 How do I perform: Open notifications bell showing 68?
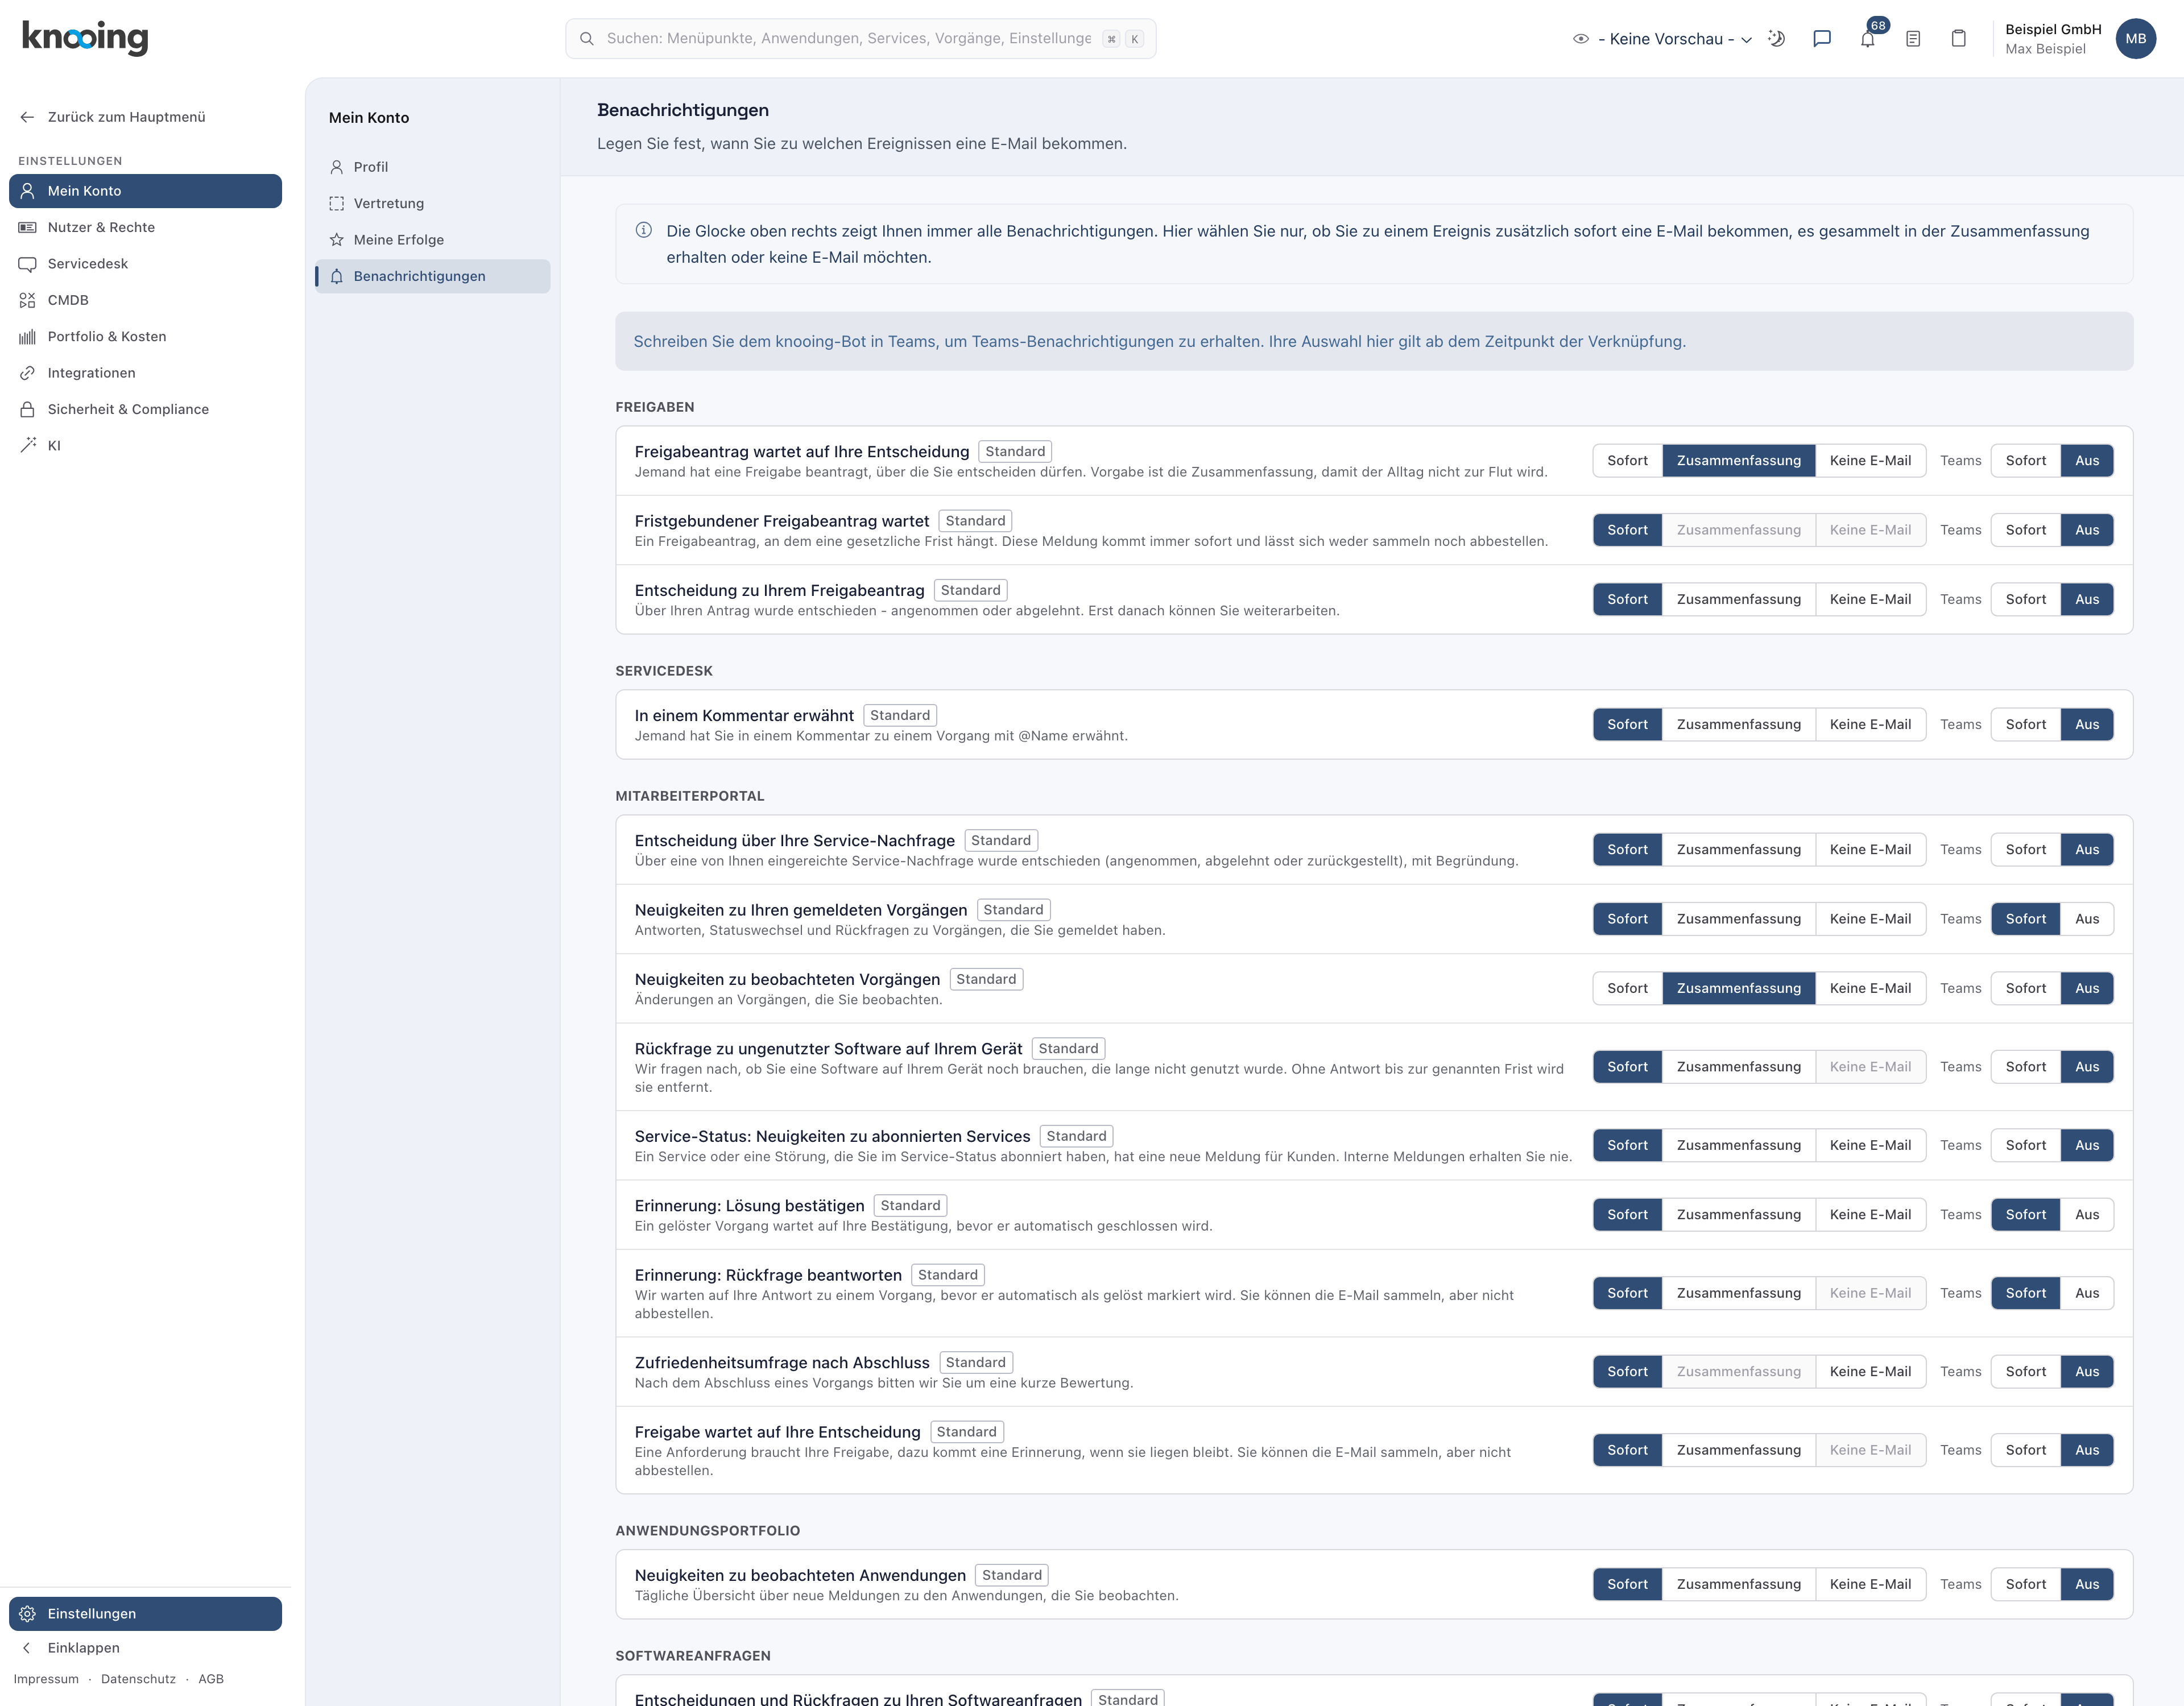click(x=1867, y=39)
